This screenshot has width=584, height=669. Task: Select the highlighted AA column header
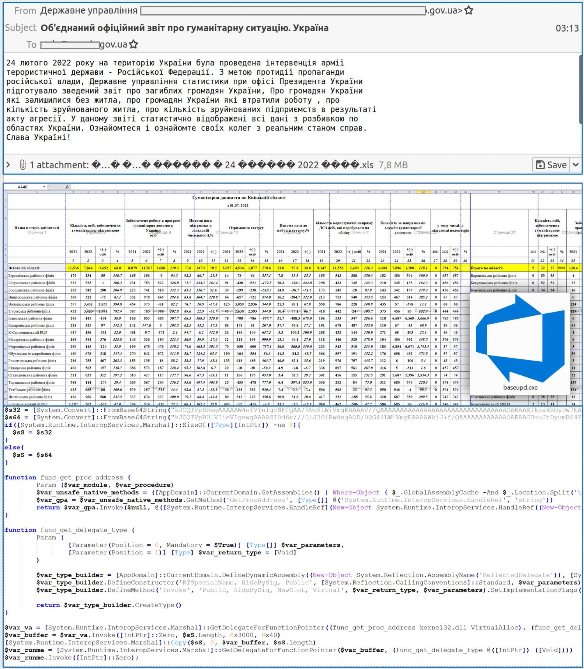(423, 192)
